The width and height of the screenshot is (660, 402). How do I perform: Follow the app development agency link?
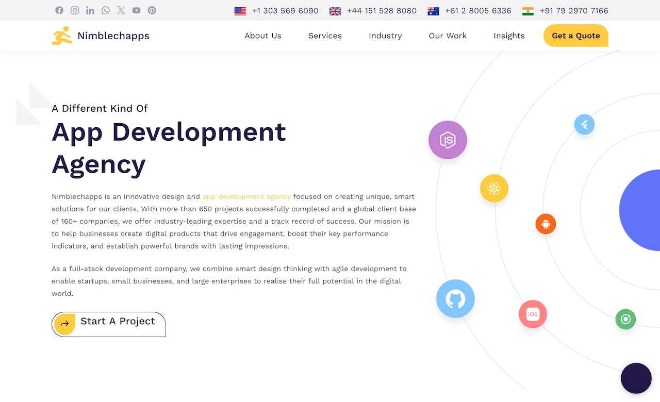coord(246,196)
